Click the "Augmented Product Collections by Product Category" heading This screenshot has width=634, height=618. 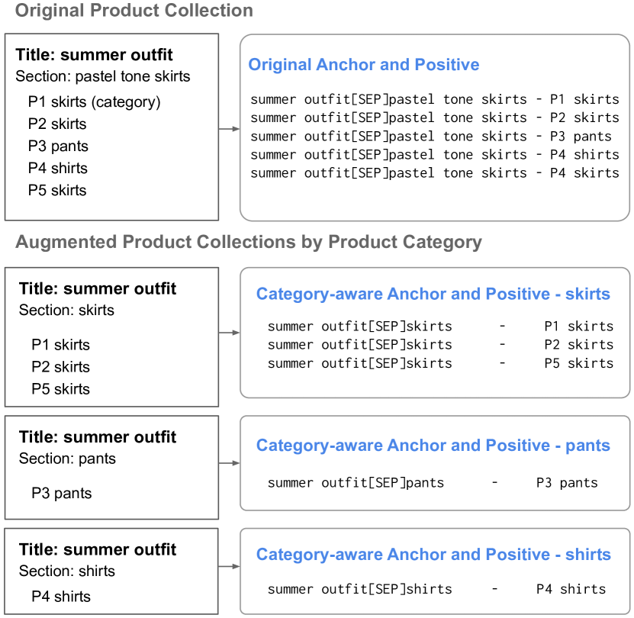(249, 243)
